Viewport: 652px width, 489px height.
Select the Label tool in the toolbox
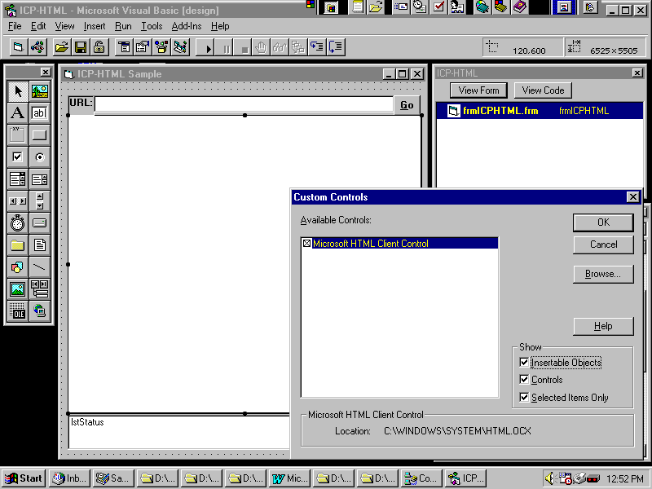[x=17, y=112]
